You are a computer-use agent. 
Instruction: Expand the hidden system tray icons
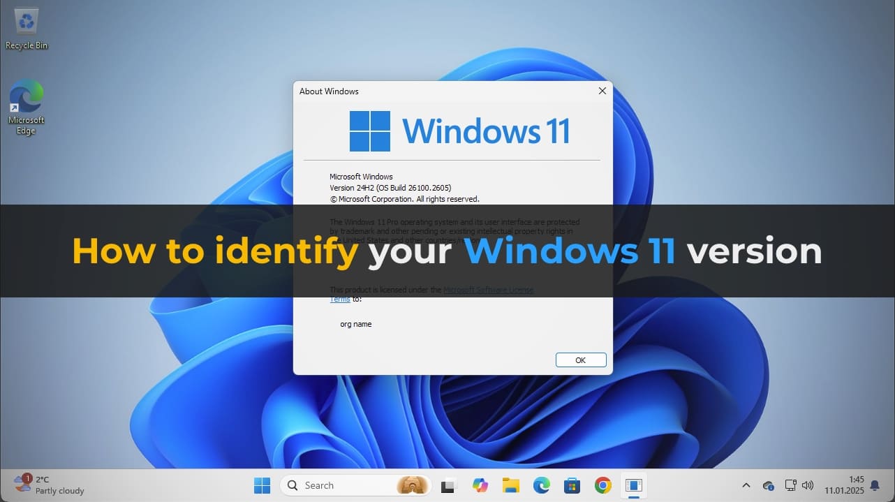[x=746, y=485]
